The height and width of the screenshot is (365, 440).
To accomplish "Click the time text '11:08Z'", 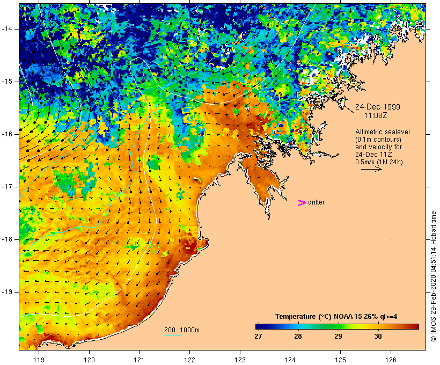I will pos(376,115).
